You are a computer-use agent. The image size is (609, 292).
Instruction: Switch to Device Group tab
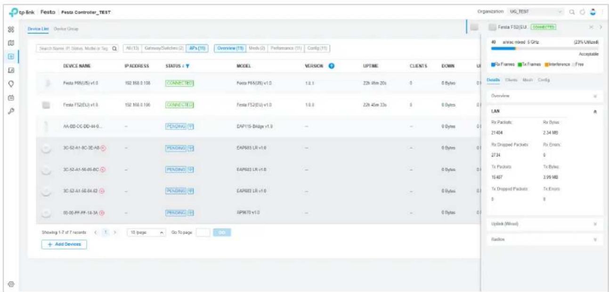65,29
